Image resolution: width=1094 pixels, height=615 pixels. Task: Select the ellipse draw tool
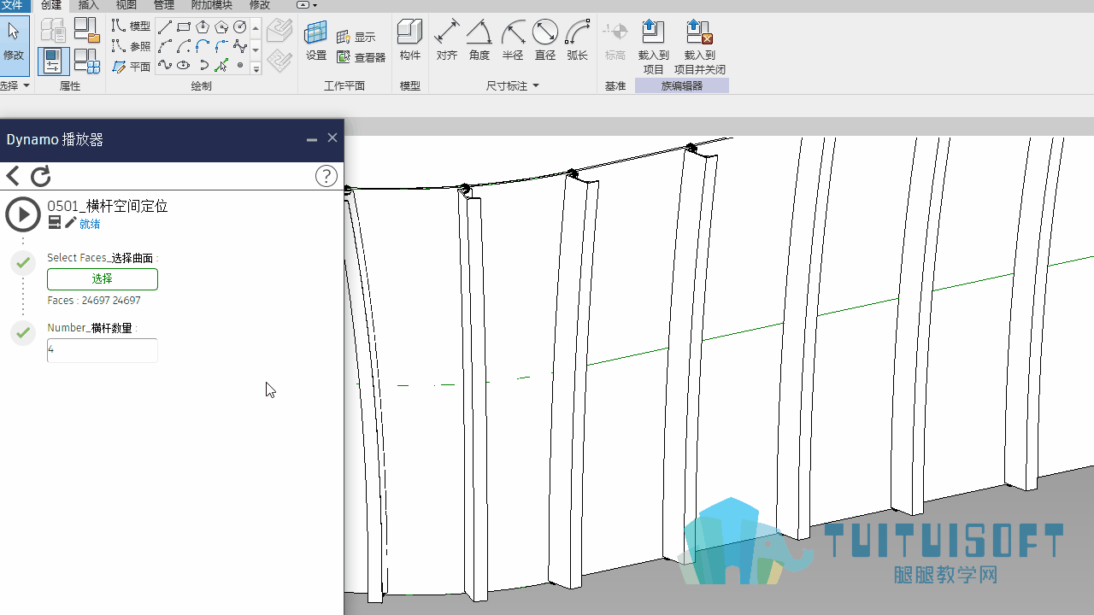(184, 65)
